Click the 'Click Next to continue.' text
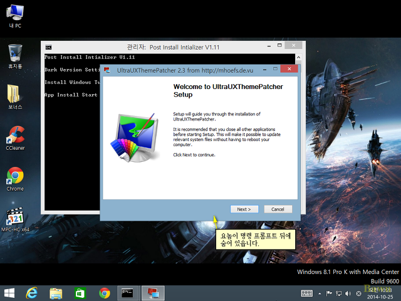This screenshot has width=401, height=301. coord(194,155)
